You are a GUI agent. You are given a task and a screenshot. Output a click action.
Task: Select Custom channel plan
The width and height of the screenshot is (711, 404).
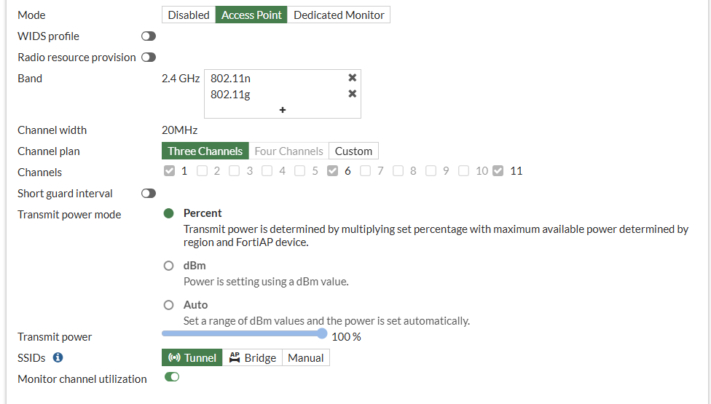point(353,151)
